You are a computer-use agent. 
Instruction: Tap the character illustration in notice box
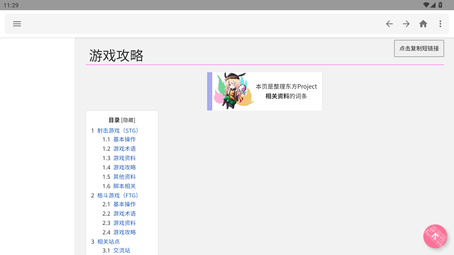click(x=233, y=91)
